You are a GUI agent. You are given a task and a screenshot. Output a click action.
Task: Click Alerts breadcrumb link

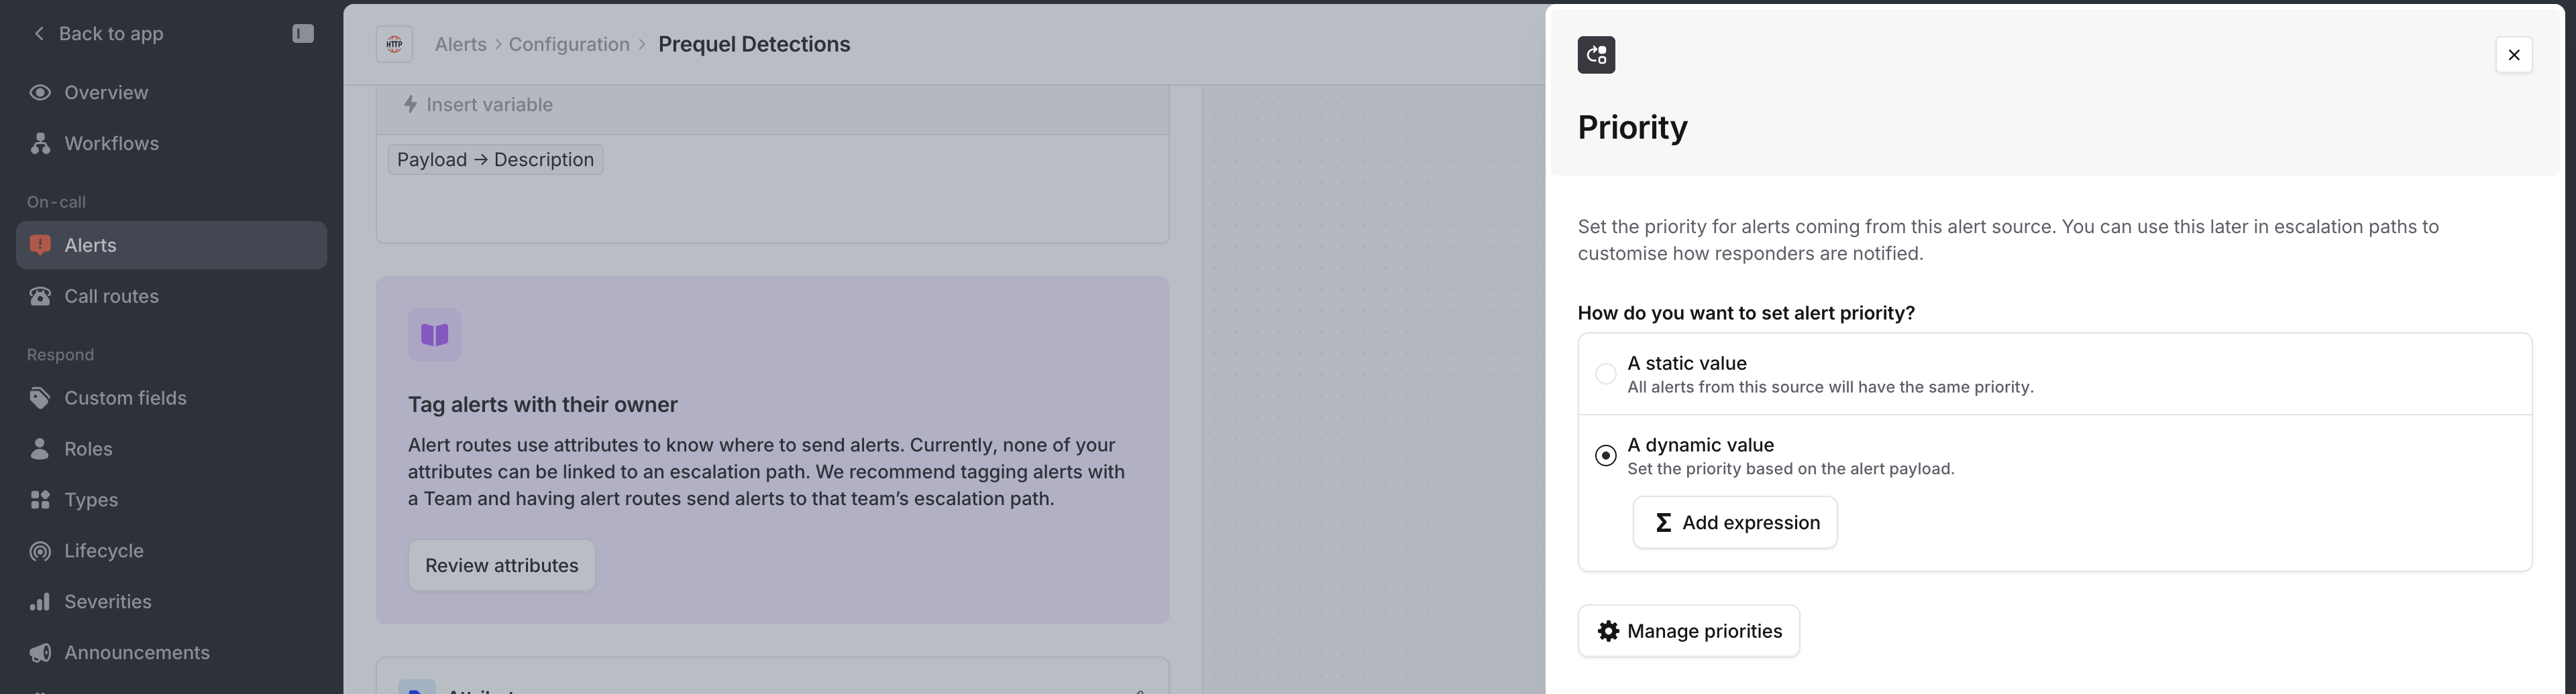pyautogui.click(x=460, y=44)
